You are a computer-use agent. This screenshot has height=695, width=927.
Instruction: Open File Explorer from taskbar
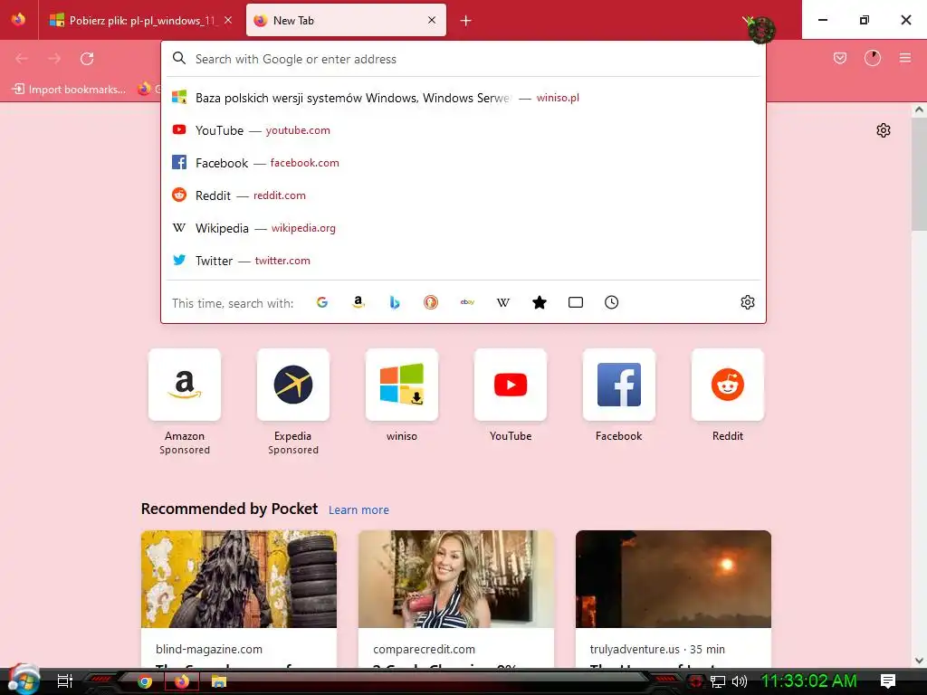(219, 682)
